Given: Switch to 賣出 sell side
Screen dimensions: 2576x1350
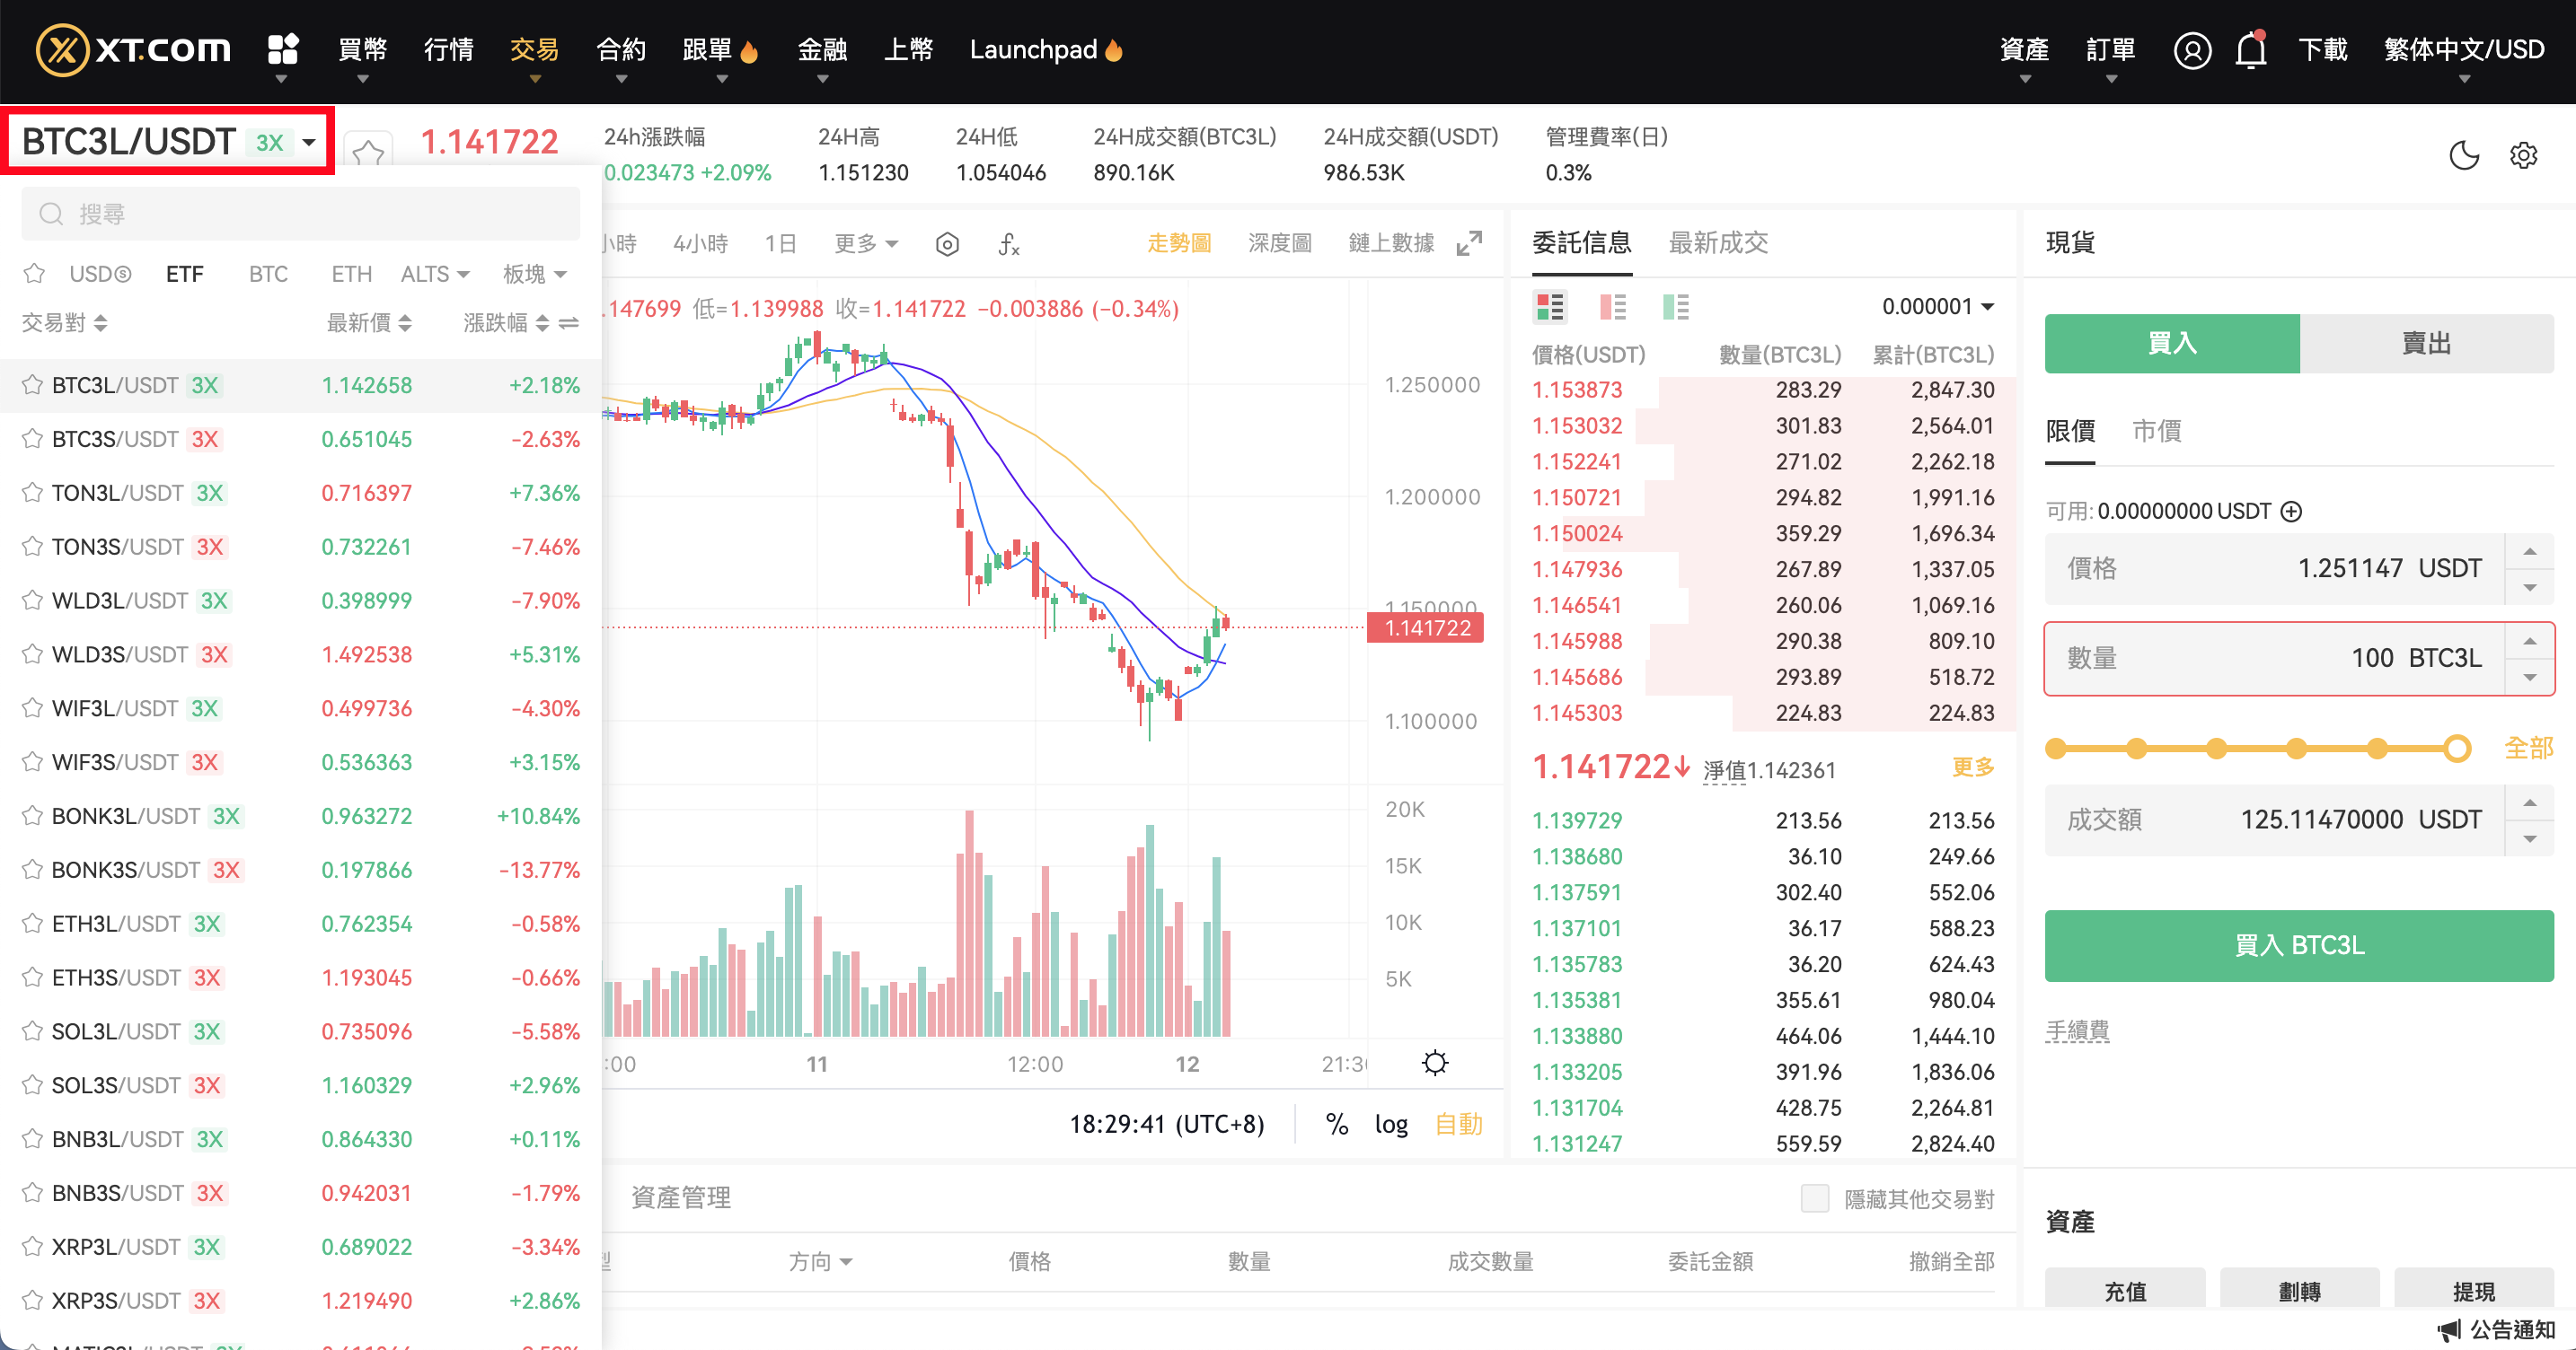Looking at the screenshot, I should coord(2426,344).
